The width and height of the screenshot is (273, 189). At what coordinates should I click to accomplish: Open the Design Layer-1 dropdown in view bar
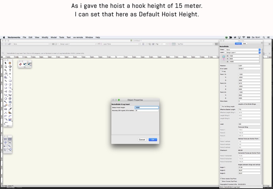click(x=78, y=44)
